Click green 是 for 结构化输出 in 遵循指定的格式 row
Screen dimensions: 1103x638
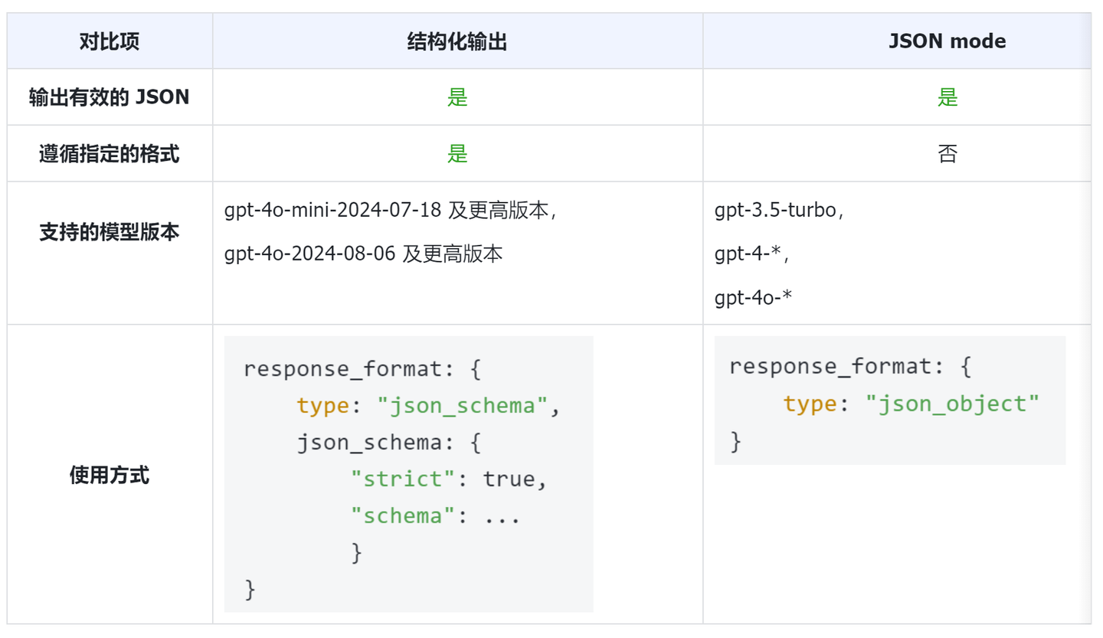tap(457, 154)
